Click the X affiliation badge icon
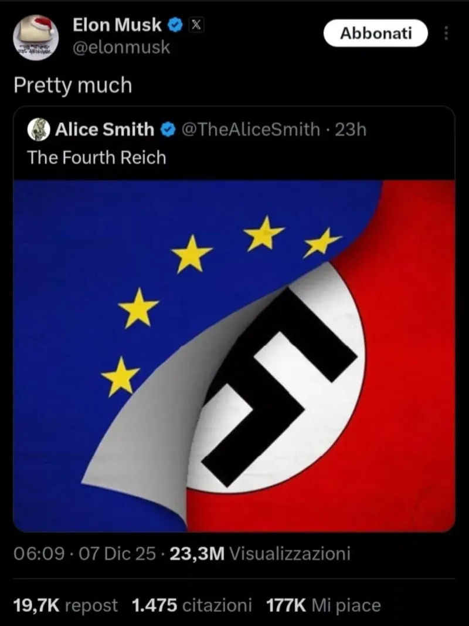This screenshot has width=469, height=626. point(196,25)
